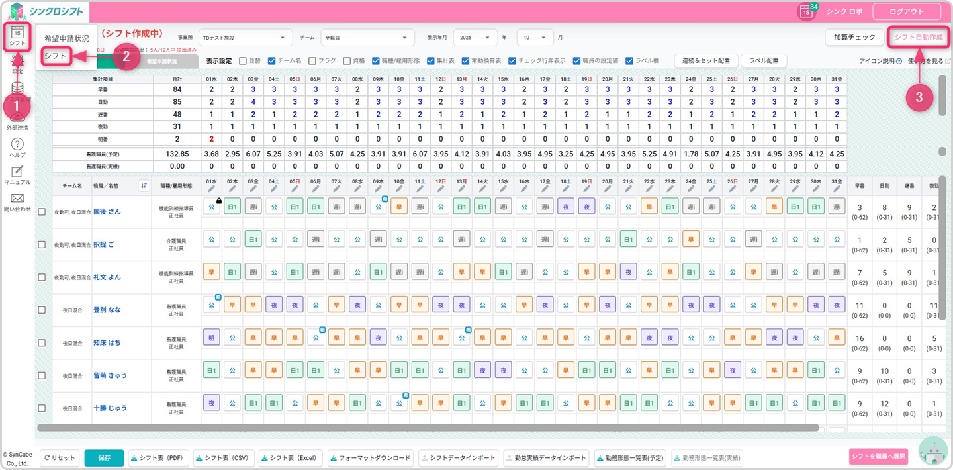Click the pencil edit icon under 01水 column
The height and width of the screenshot is (470, 953).
point(211,189)
